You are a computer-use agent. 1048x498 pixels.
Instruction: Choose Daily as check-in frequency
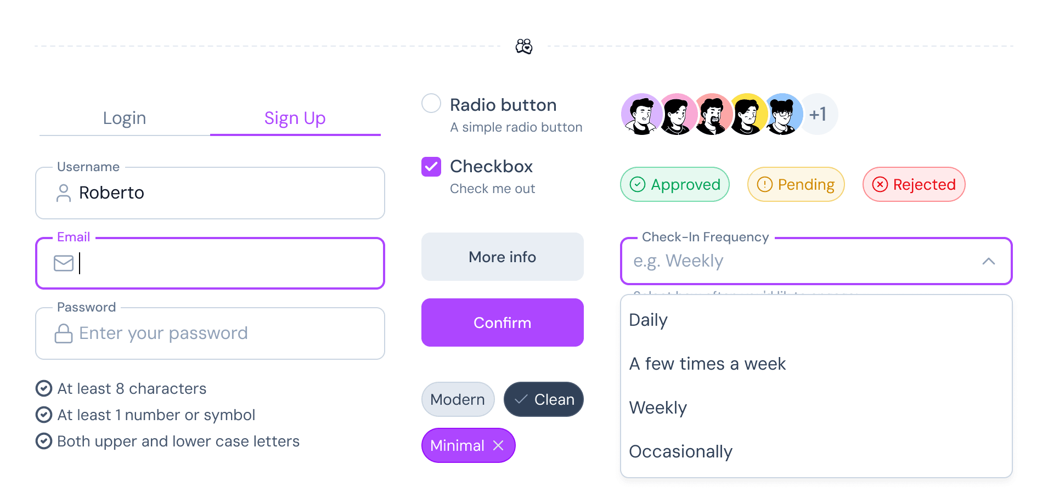pyautogui.click(x=649, y=320)
